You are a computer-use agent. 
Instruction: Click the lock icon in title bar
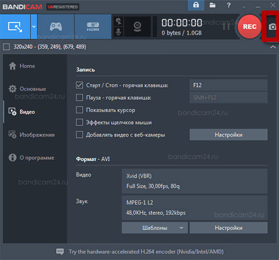pos(196,5)
